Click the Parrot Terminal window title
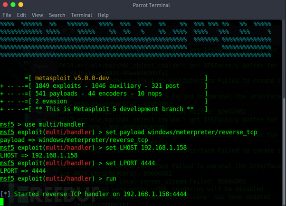Image resolution: width=286 pixels, height=206 pixels. pyautogui.click(x=151, y=5)
